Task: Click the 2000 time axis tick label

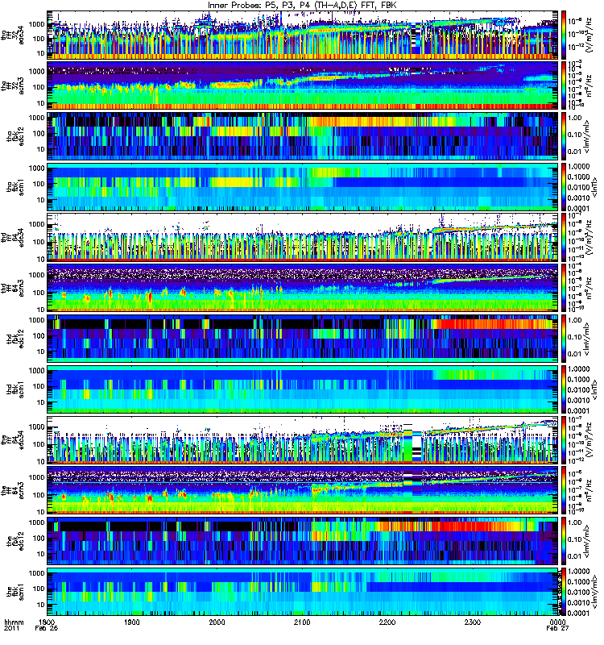Action: tap(217, 622)
